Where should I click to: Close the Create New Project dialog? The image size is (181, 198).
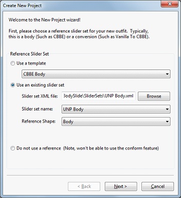tap(169, 4)
